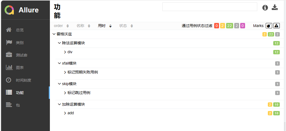Click the 功能 list icon in sidebar

coord(9,92)
